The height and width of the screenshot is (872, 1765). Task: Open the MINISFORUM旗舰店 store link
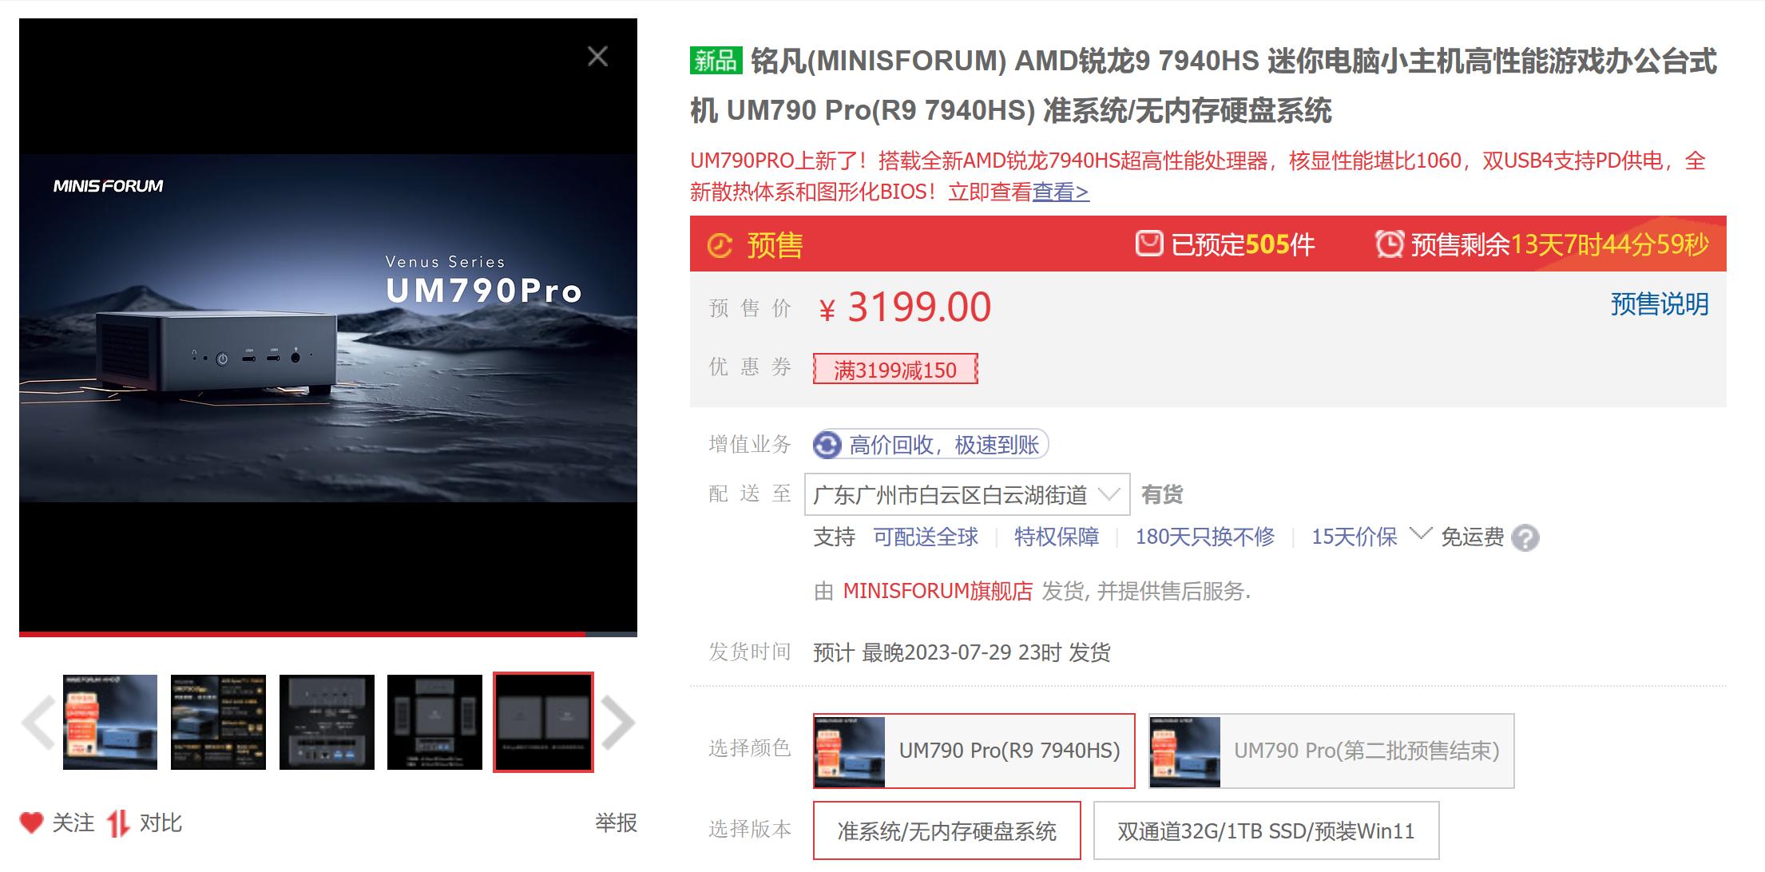[x=938, y=591]
